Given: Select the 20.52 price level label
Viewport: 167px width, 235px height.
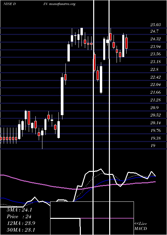Looking at the screenshot, I should coord(156,115).
